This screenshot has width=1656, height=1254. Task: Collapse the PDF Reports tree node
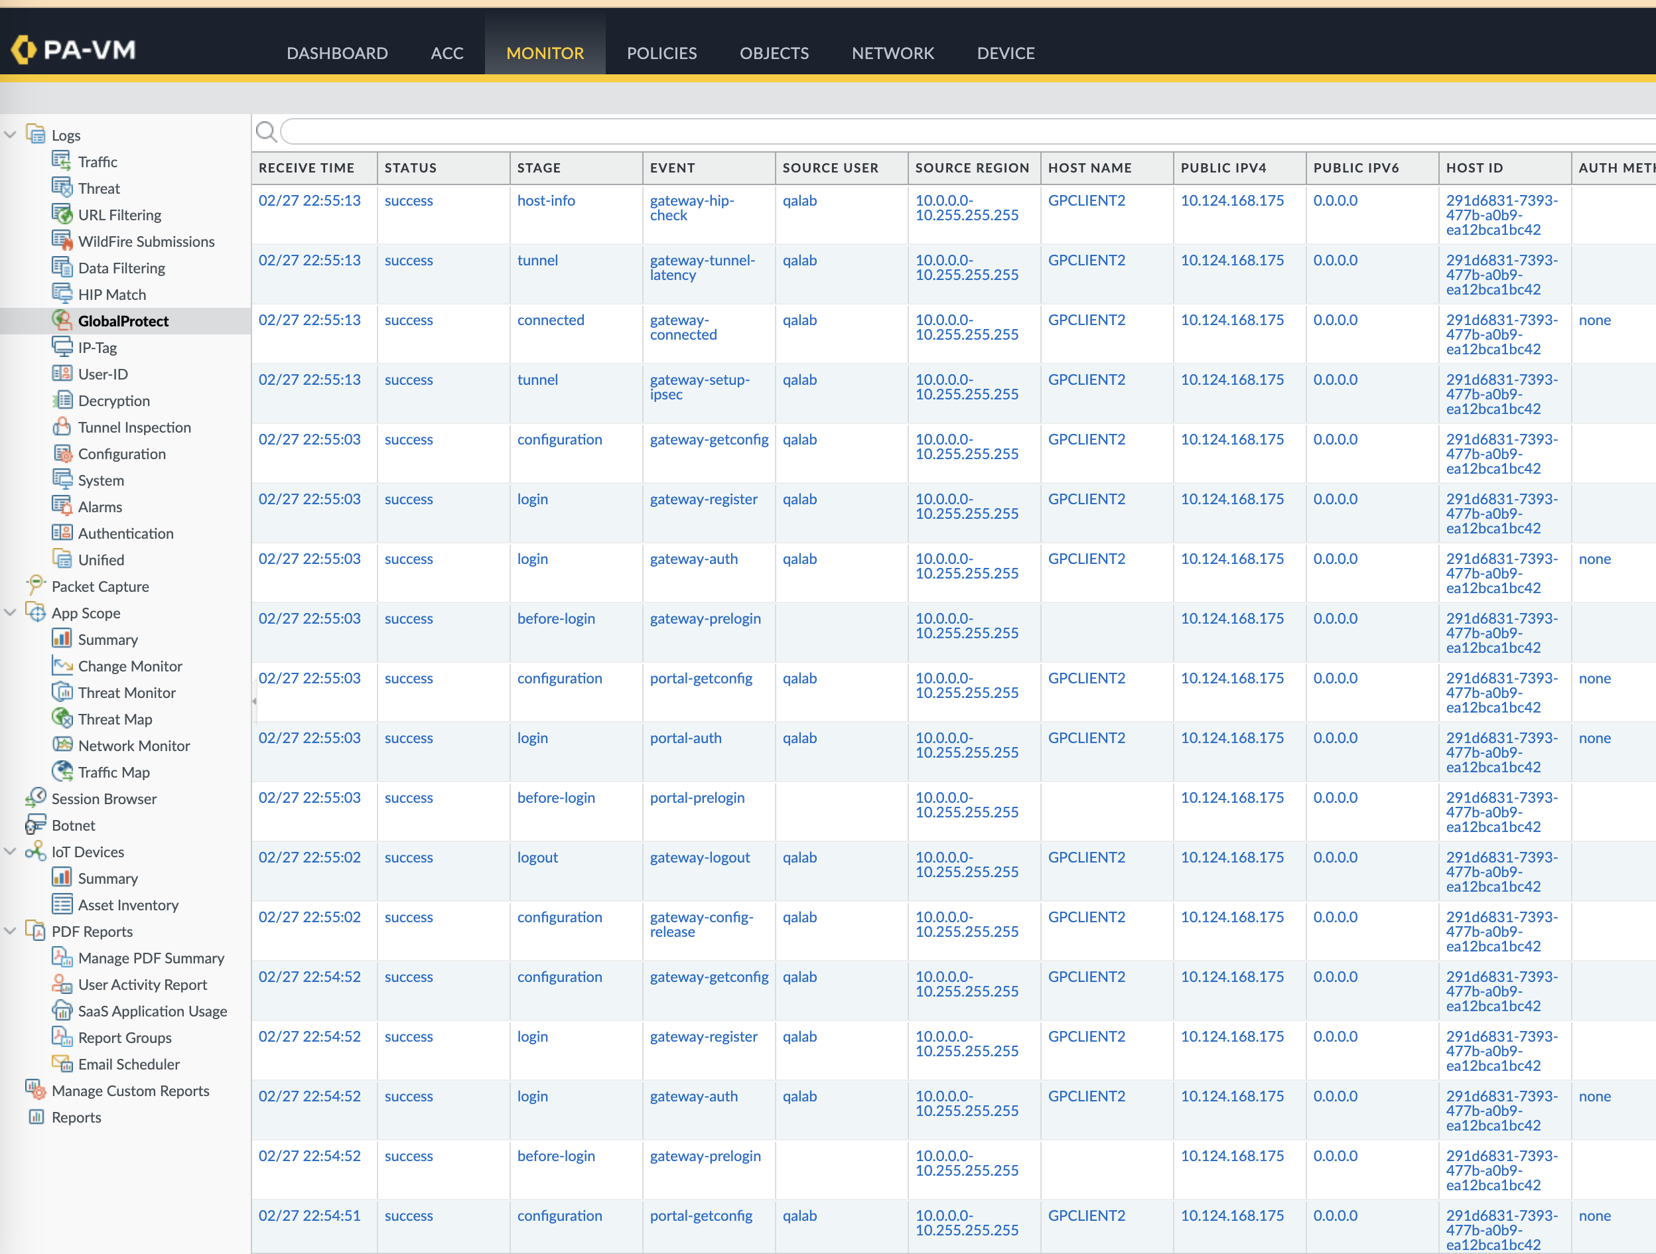(11, 931)
